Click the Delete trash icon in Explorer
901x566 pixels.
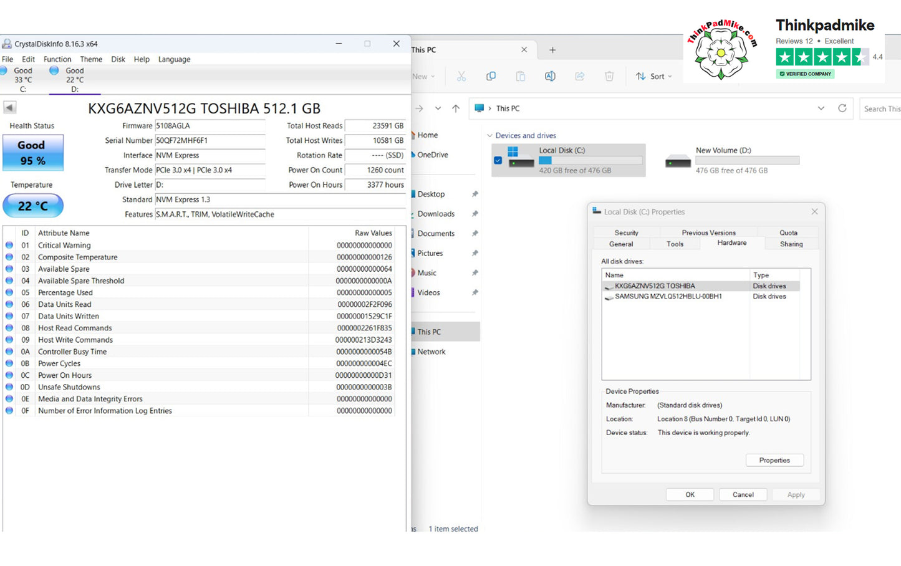tap(609, 76)
